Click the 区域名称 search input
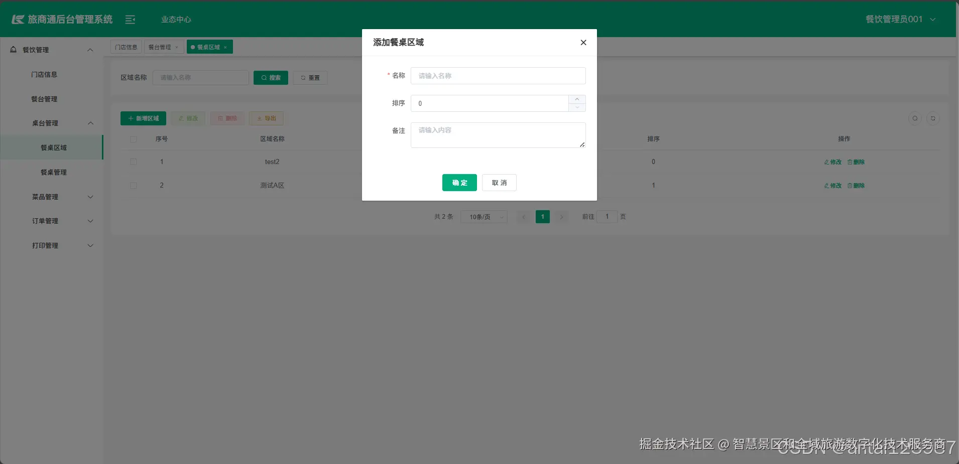959x464 pixels. click(201, 78)
